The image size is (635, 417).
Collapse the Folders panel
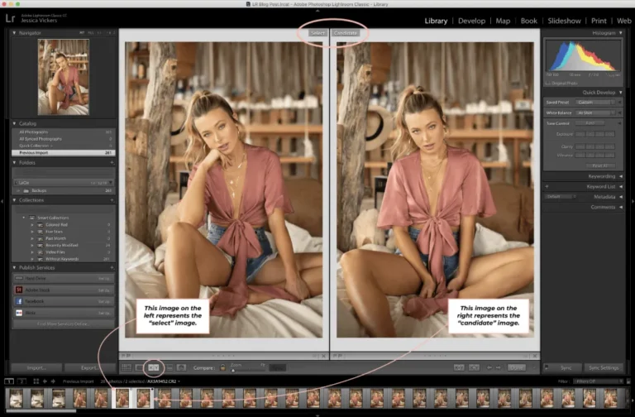(15, 162)
